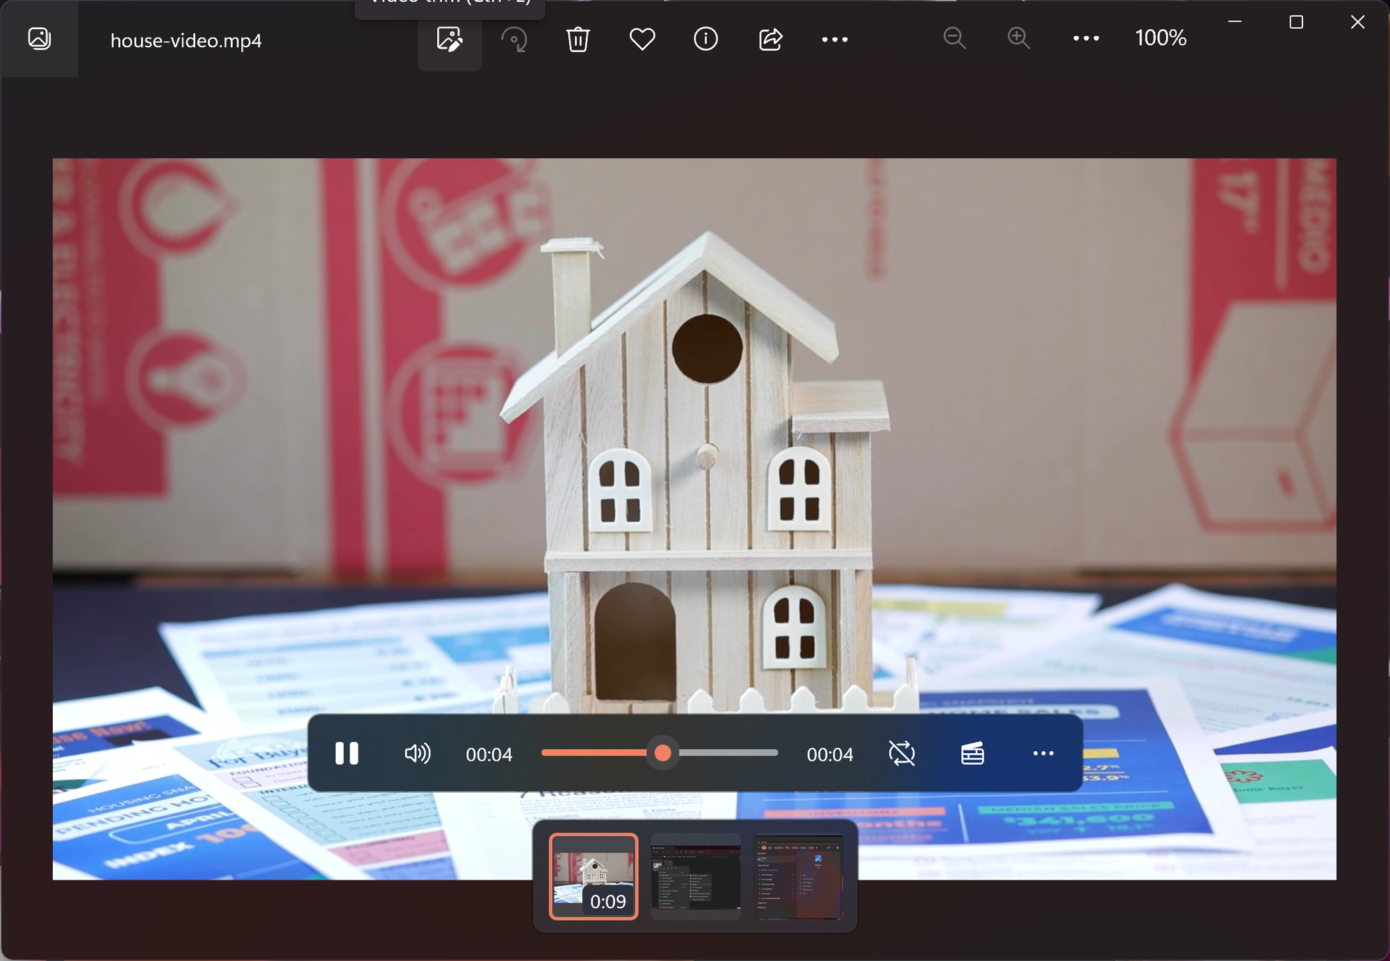Click the 100% zoom level text
Screen dimensions: 1390x961
point(1161,38)
